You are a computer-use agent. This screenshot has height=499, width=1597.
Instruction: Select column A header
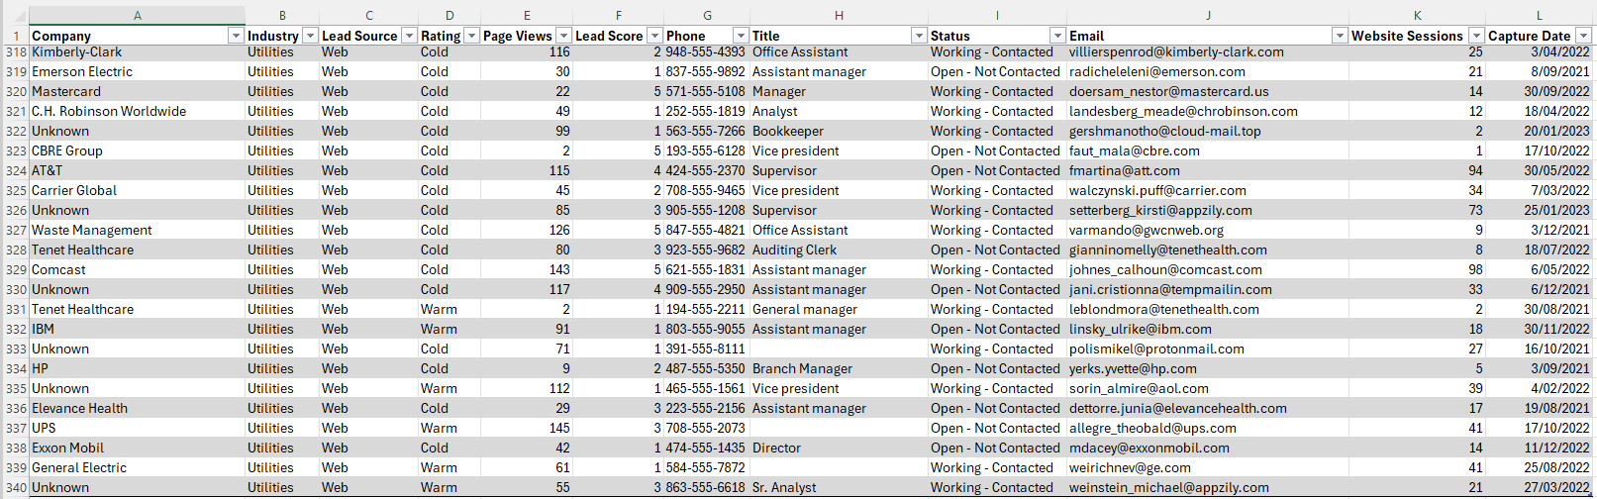138,15
